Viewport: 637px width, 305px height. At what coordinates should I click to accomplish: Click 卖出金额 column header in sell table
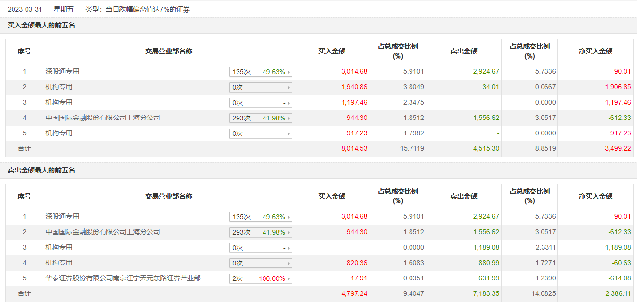464,196
